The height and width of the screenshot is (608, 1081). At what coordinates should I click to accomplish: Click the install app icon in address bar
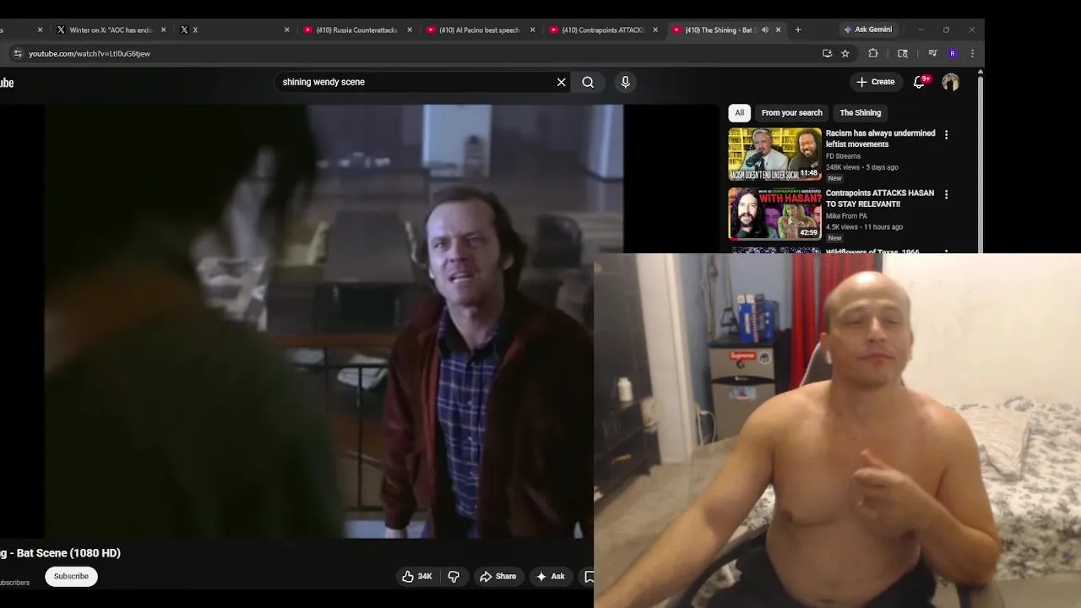point(827,53)
